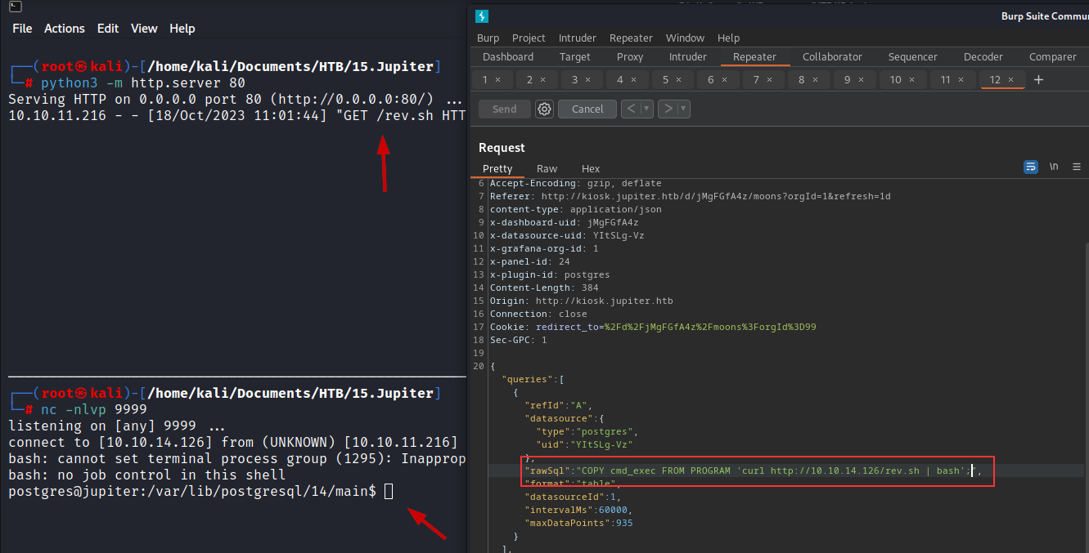Switch to the Sequencer tab

pos(913,57)
